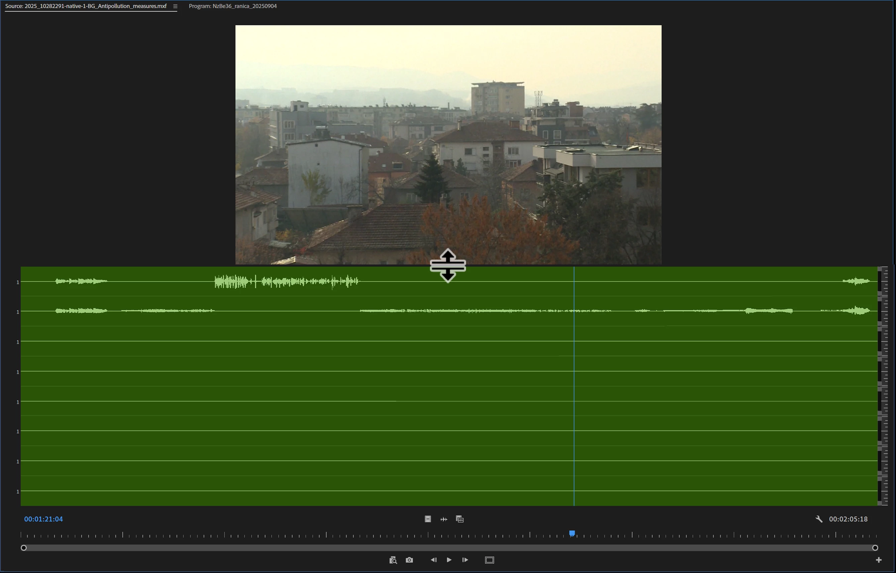Click the right zoom scrollbar handle
Viewport: 896px width, 573px height.
click(x=875, y=548)
